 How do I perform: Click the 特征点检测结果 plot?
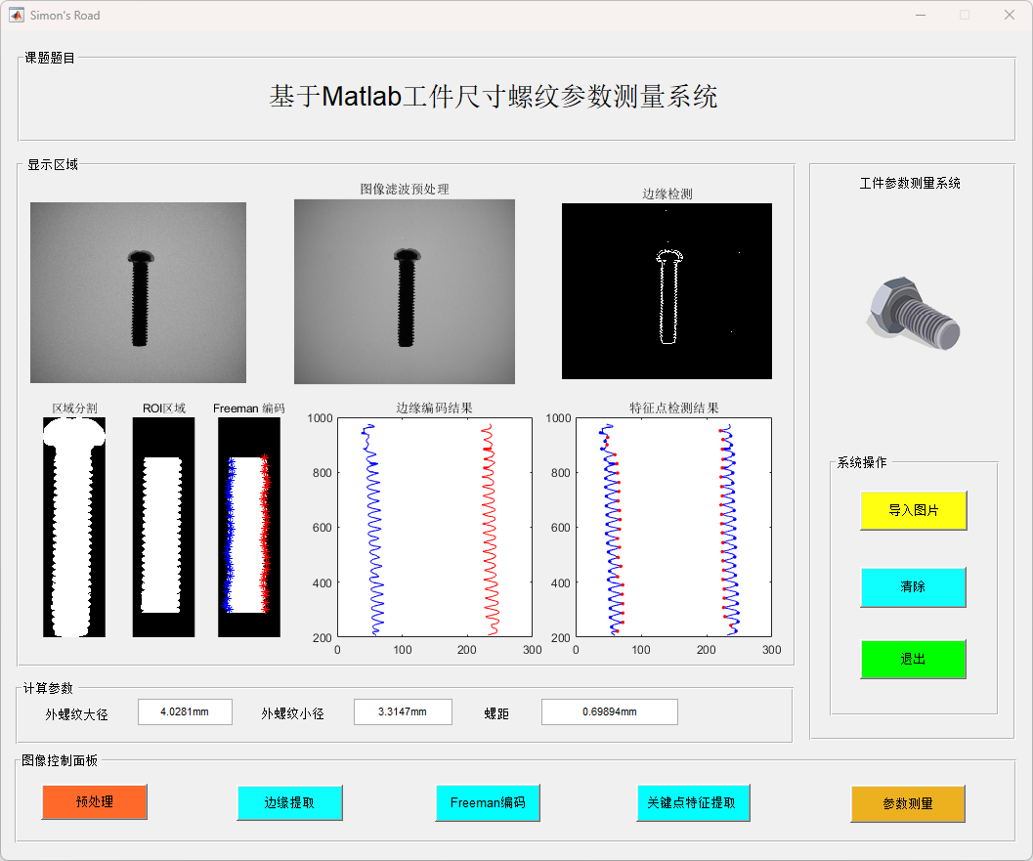[673, 527]
